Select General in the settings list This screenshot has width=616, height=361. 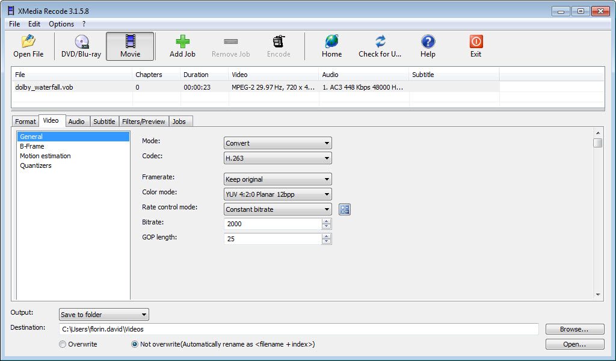click(x=73, y=137)
